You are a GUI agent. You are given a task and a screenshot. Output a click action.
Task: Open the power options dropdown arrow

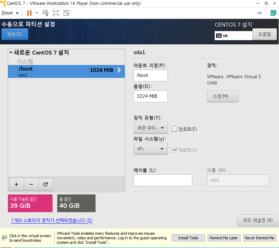pos(37,13)
